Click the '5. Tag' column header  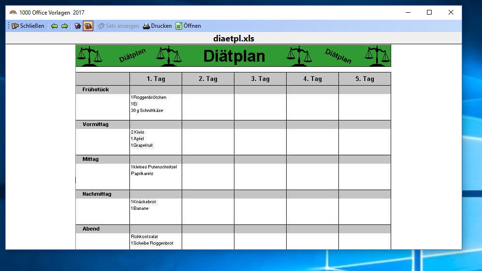(364, 79)
